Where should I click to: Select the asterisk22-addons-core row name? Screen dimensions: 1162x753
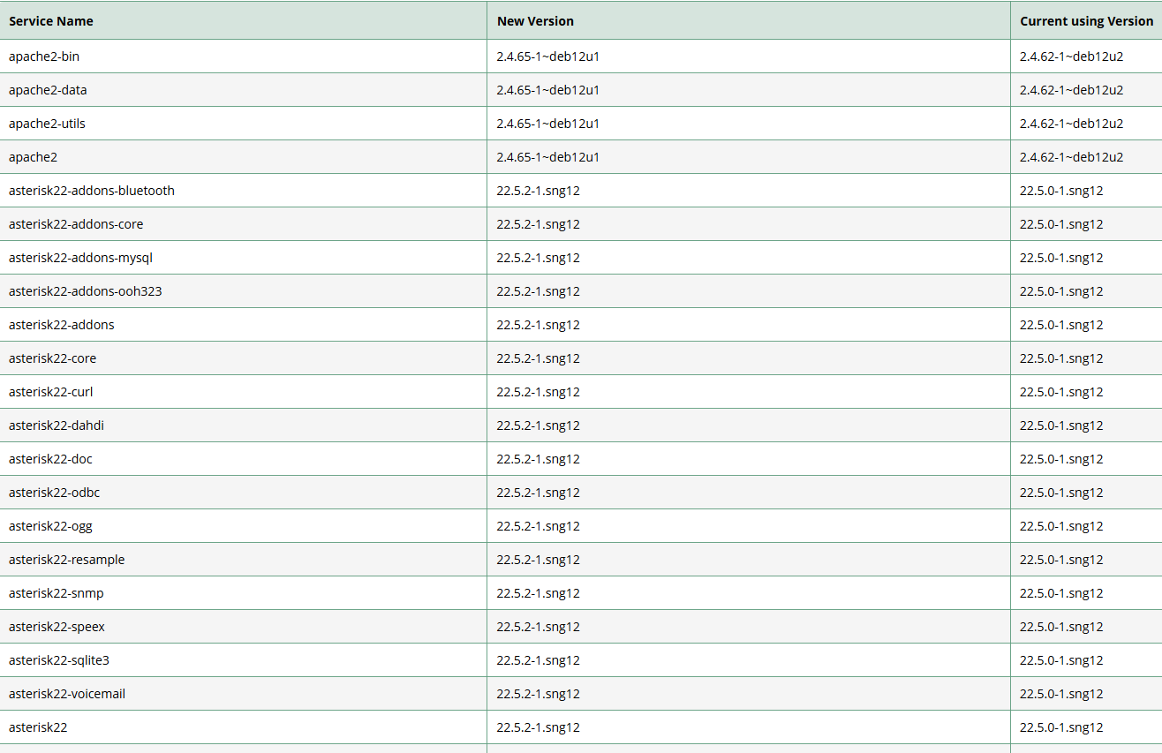[x=76, y=224]
